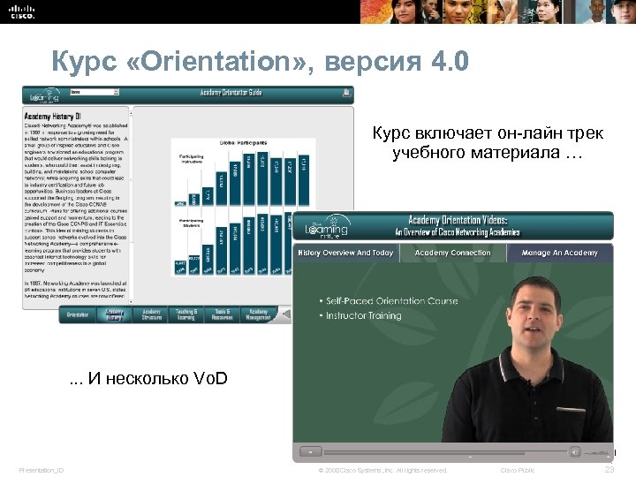
Task: Click the up arrow of the text scrollbar
Action: coord(131,112)
